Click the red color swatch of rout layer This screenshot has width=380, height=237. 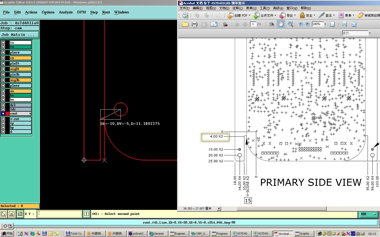coord(7,113)
